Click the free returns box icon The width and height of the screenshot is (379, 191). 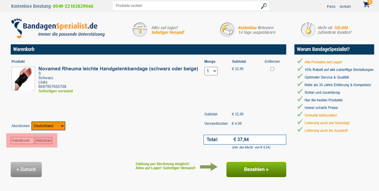coord(227,30)
